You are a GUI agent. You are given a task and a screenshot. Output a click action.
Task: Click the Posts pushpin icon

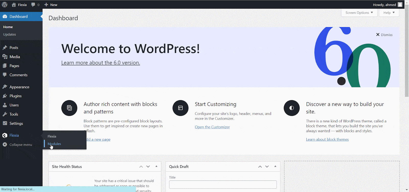5,47
